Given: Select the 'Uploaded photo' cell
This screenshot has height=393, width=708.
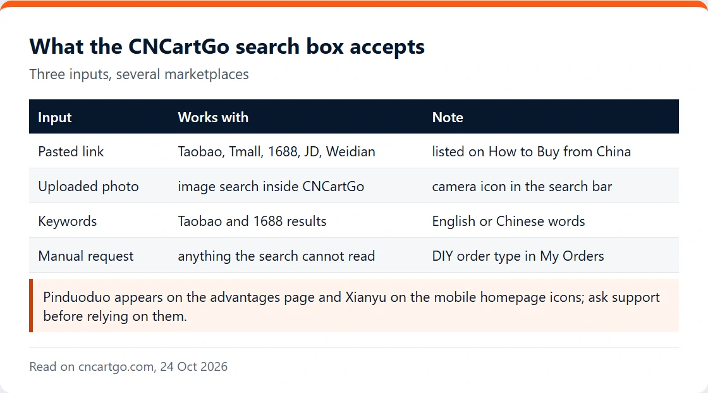Looking at the screenshot, I should pyautogui.click(x=99, y=186).
